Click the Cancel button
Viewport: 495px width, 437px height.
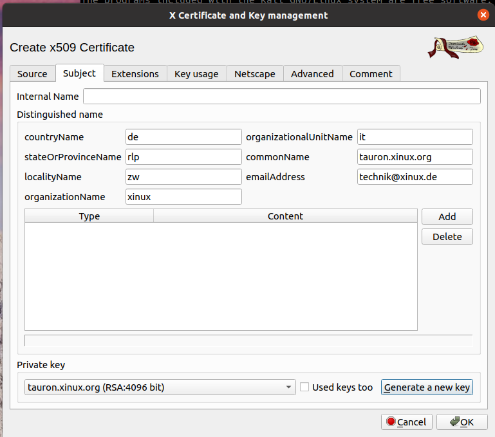pyautogui.click(x=406, y=422)
